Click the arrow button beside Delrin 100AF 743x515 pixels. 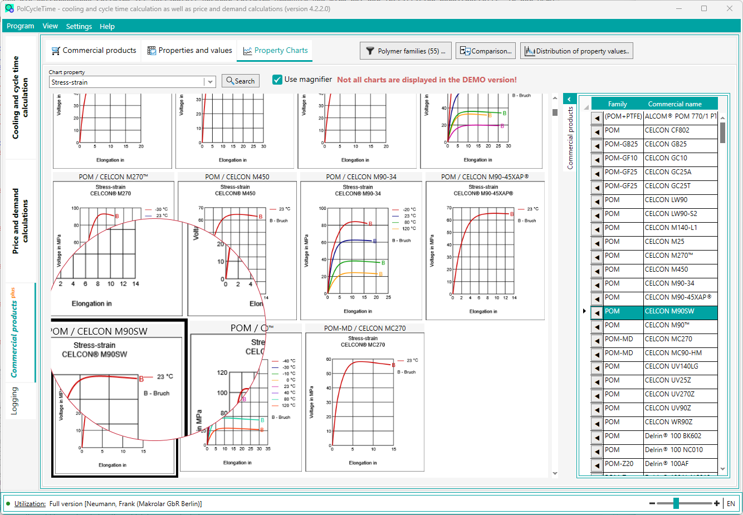pos(597,465)
